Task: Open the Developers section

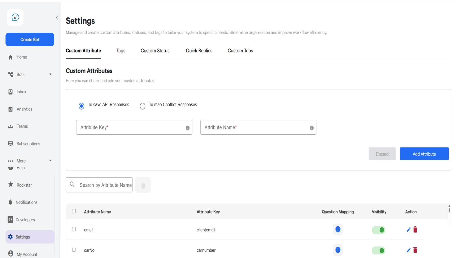Action: [26, 220]
